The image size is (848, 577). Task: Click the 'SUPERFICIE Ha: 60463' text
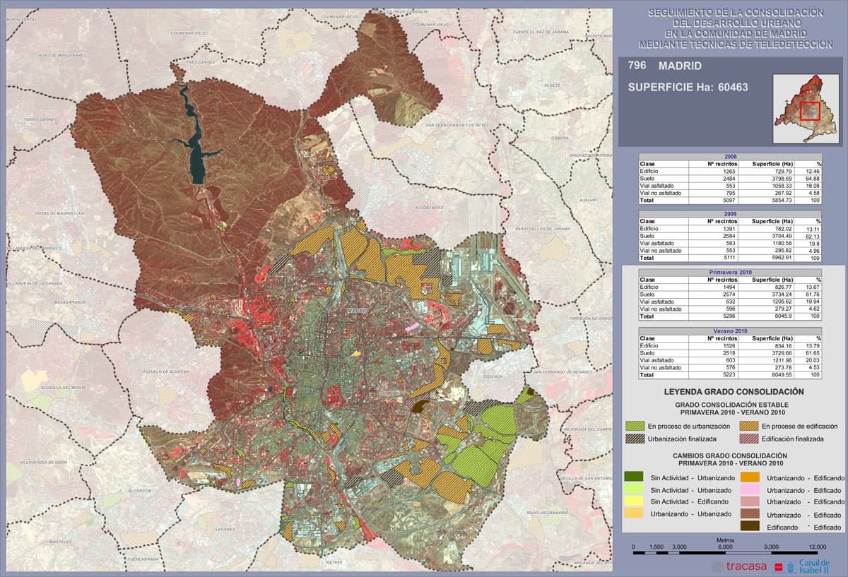coord(687,88)
